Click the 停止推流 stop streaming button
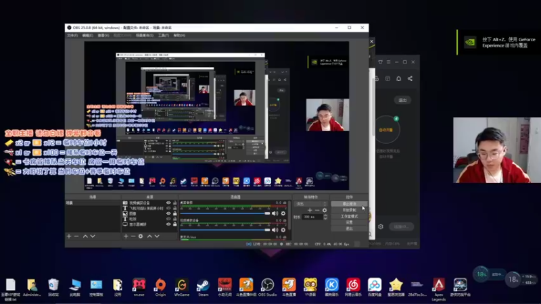The height and width of the screenshot is (304, 541). pos(349,204)
